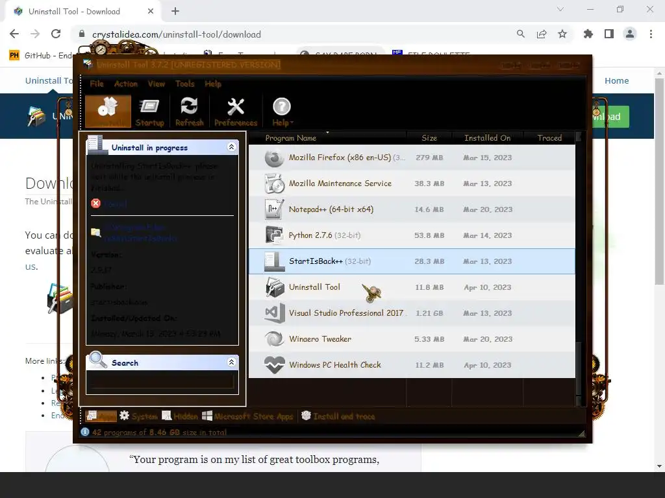Click the Uninstall Tool list entry icon
The height and width of the screenshot is (498, 665).
274,287
